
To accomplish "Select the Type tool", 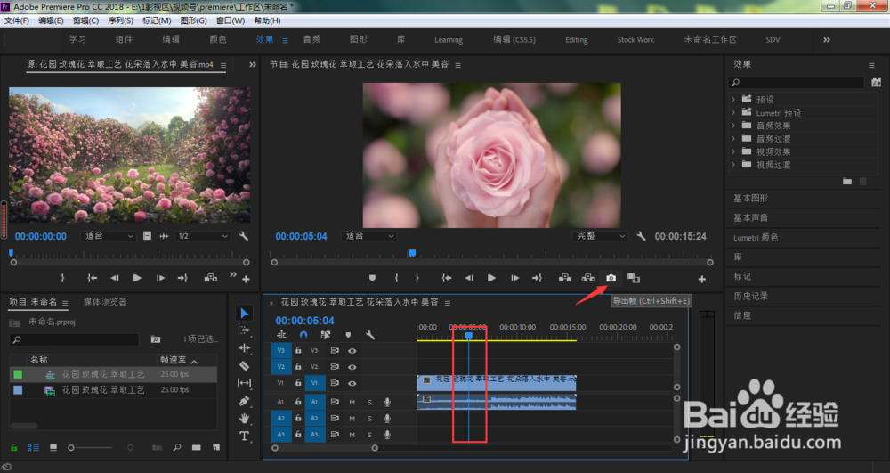I will tap(244, 436).
